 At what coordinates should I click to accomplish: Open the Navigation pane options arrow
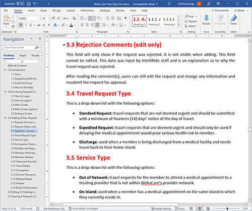pos(31,39)
